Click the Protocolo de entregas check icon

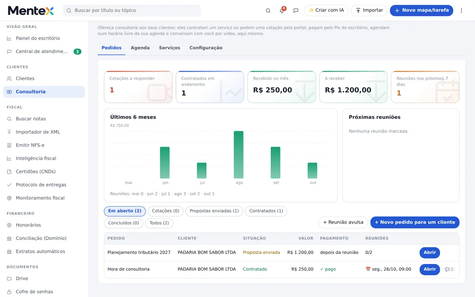[x=9, y=185]
